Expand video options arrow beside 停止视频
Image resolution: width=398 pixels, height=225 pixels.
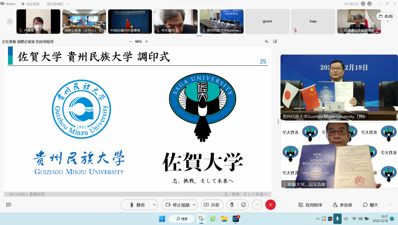(x=194, y=205)
